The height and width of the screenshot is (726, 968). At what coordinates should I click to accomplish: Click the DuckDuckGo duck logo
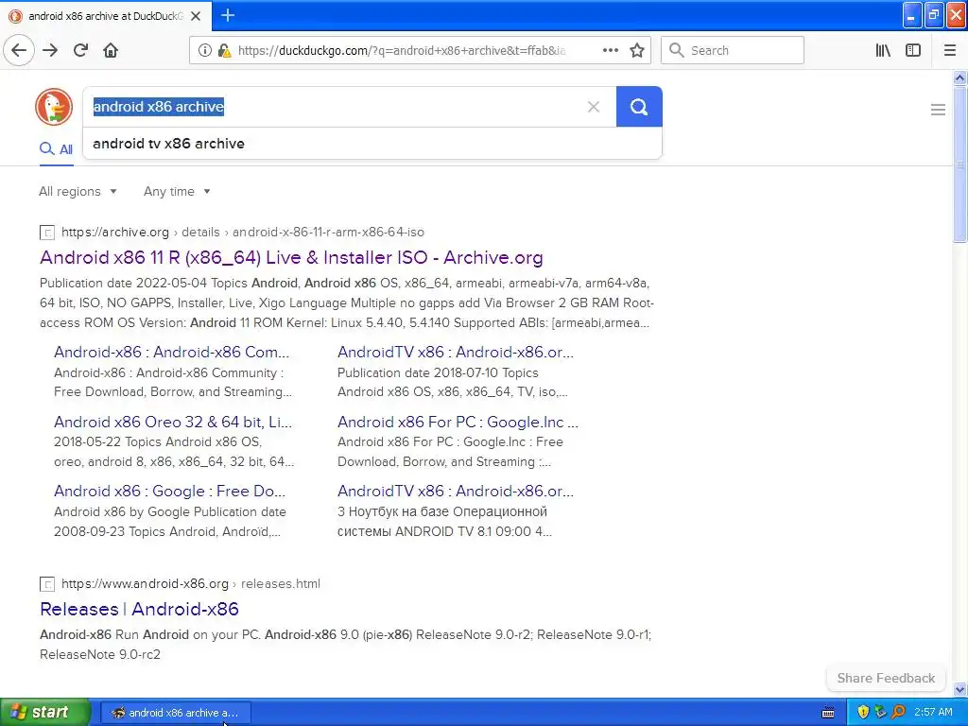pos(54,107)
